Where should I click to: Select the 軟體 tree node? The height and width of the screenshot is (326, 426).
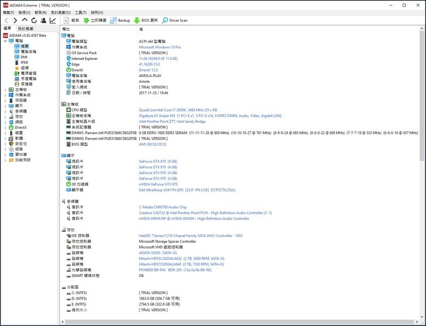point(19,138)
